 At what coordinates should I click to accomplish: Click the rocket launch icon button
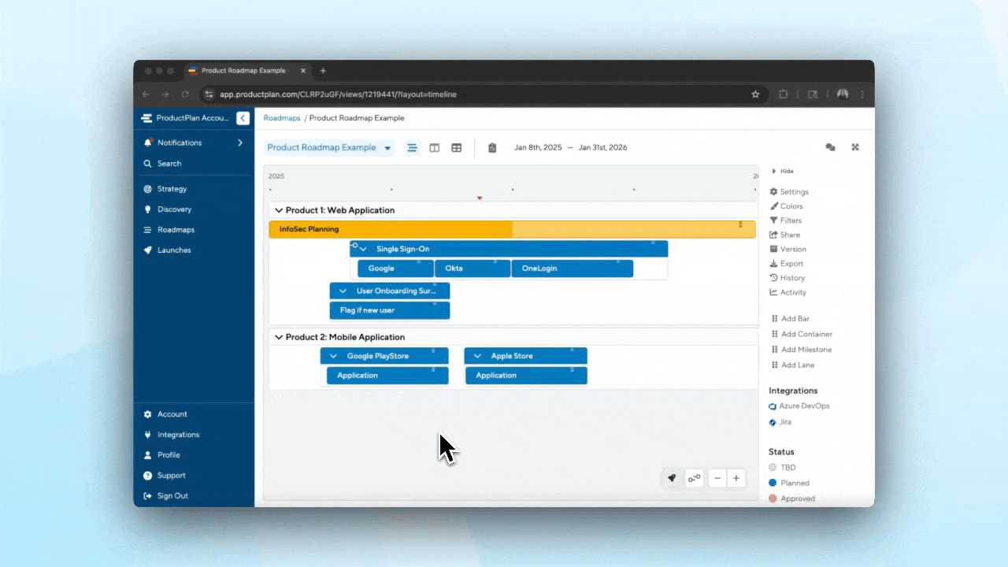[x=672, y=478]
